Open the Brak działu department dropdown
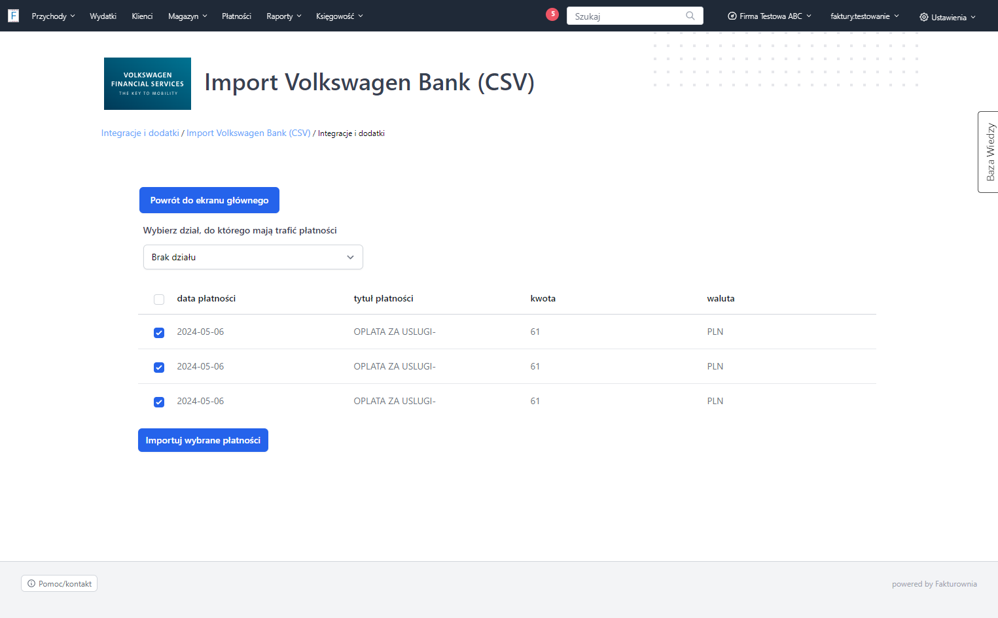Screen dimensions: 998x618 [x=253, y=257]
